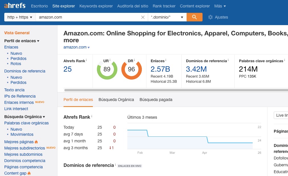Click the UR 89 green gauge
The height and width of the screenshot is (176, 288).
pyautogui.click(x=107, y=69)
